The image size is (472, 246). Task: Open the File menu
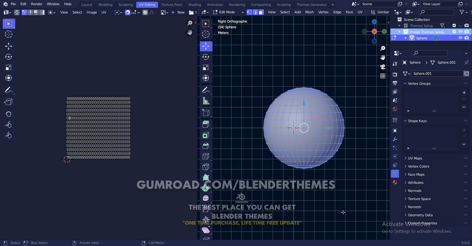point(13,4)
